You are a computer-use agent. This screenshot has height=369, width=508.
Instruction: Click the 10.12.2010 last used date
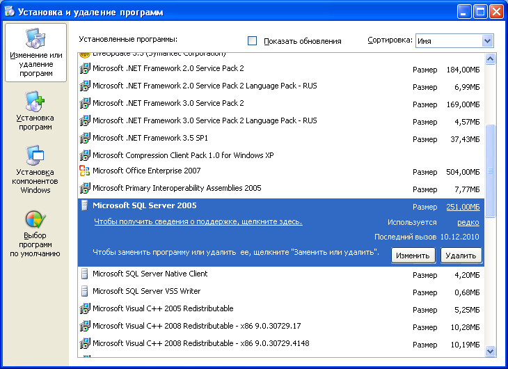click(x=459, y=237)
